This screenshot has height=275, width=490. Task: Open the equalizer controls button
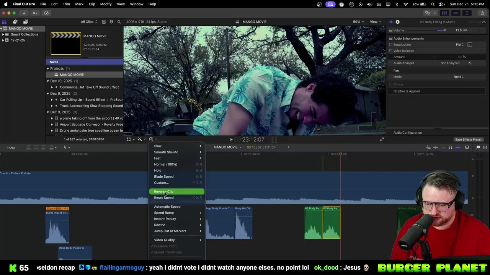pos(470,45)
